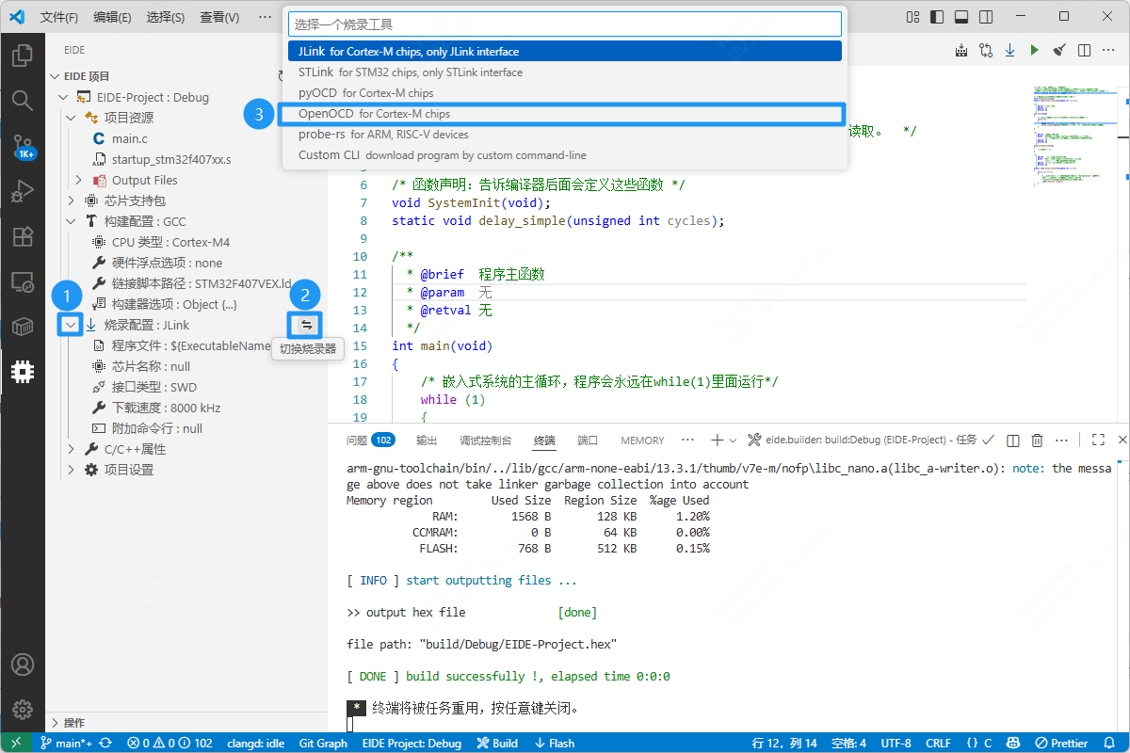The width and height of the screenshot is (1130, 753).
Task: Maximize the panel size toggle
Action: 1098,440
